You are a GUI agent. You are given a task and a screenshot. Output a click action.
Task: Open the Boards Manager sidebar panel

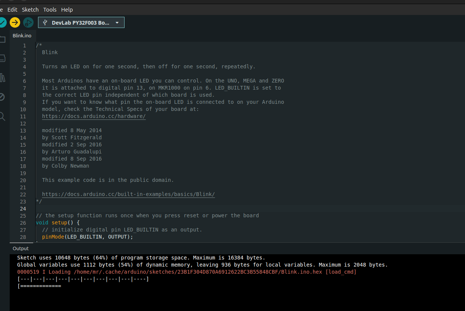pos(2,58)
